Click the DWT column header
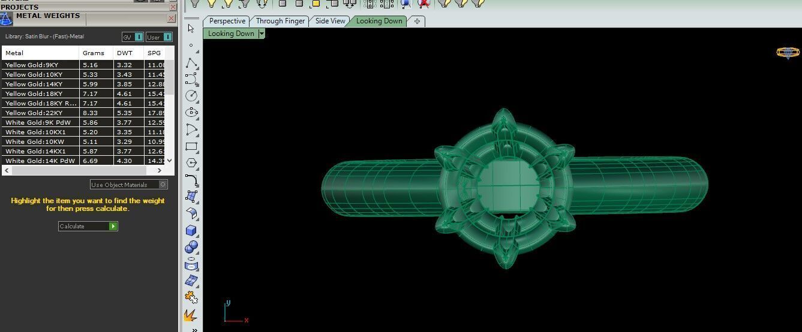802x332 pixels. (x=128, y=53)
